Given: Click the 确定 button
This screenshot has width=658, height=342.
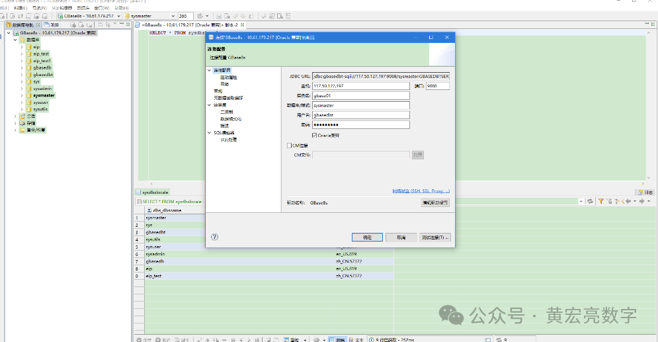Looking at the screenshot, I should (367, 237).
